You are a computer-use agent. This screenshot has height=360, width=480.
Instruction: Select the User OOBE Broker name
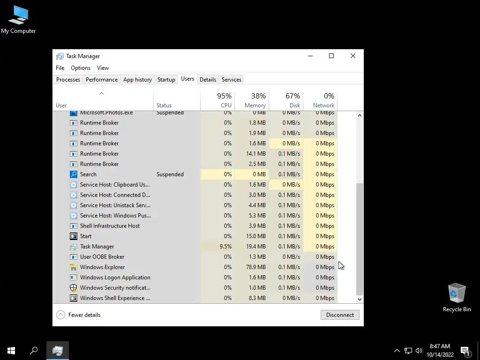(x=102, y=257)
